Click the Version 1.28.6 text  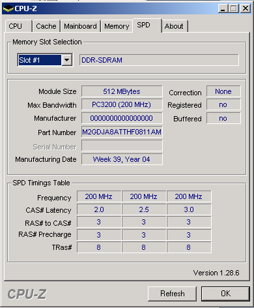[x=216, y=273]
